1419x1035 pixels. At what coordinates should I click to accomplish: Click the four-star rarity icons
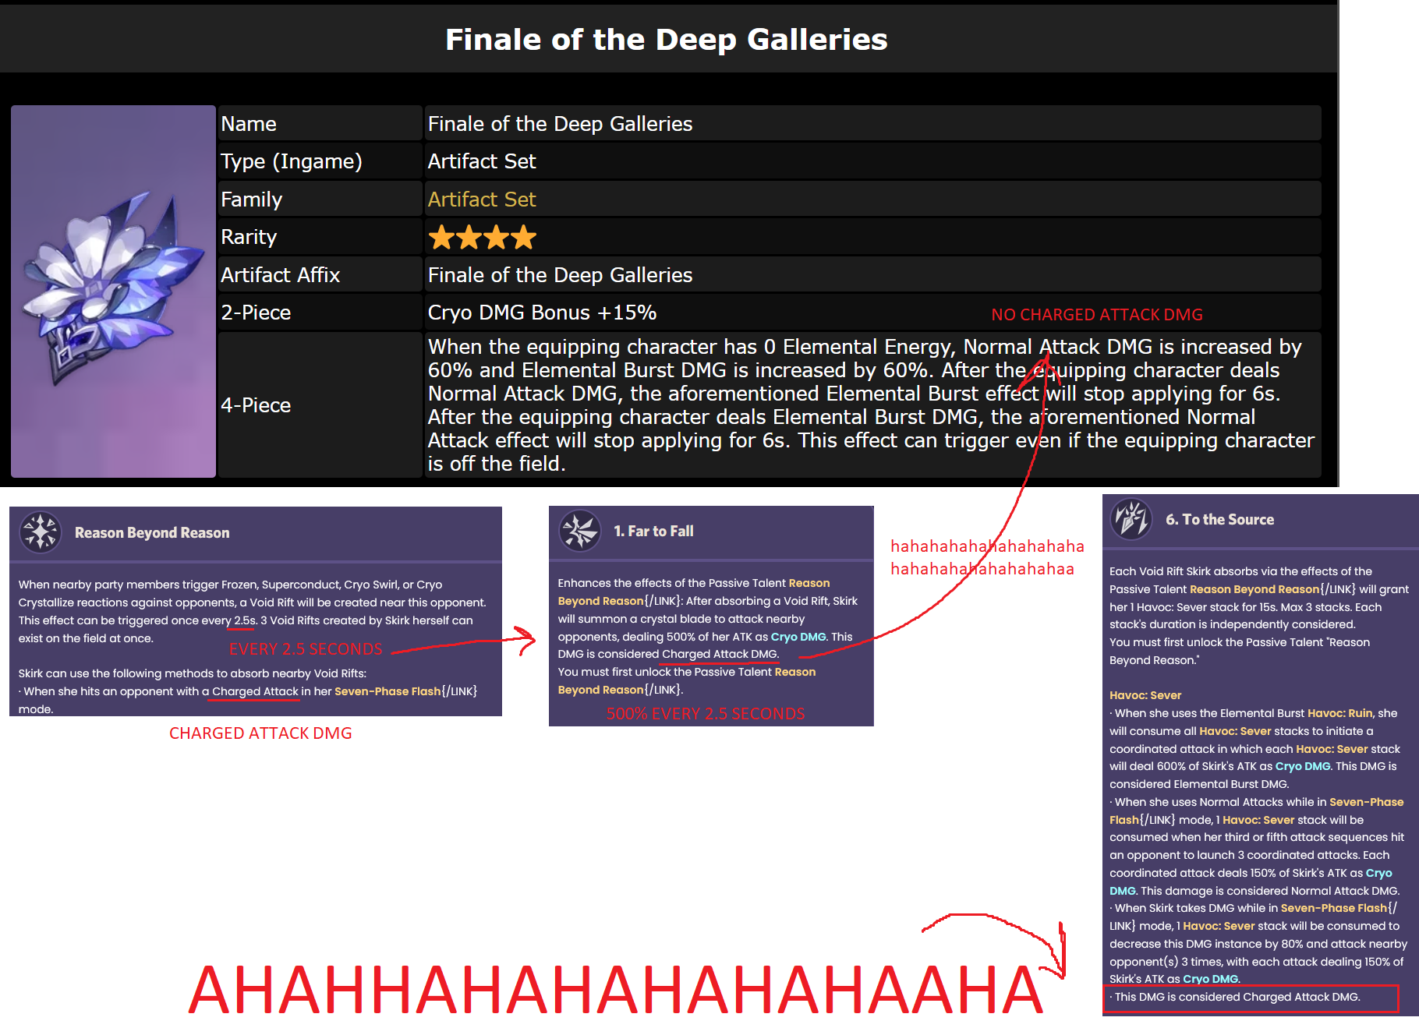click(x=483, y=237)
